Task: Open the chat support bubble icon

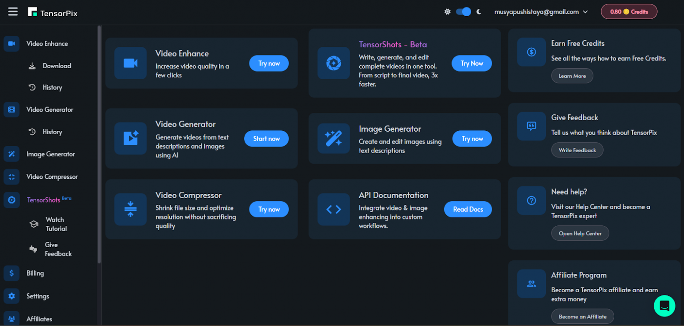Action: point(664,305)
